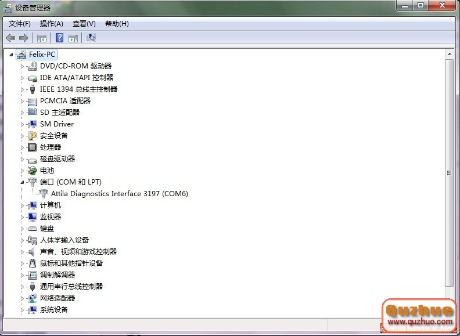Select the Felix-PC label
This screenshot has width=460, height=336.
42,55
